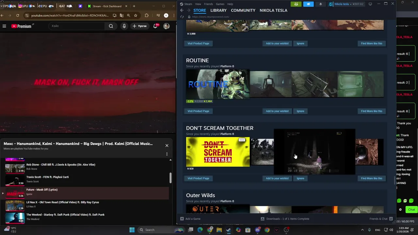Open browser extensions puzzle icon

click(147, 15)
